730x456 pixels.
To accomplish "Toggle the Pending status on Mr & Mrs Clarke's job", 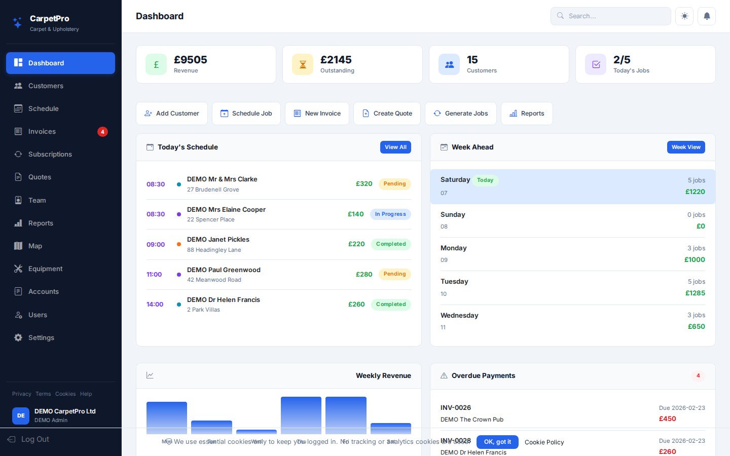I will (394, 184).
